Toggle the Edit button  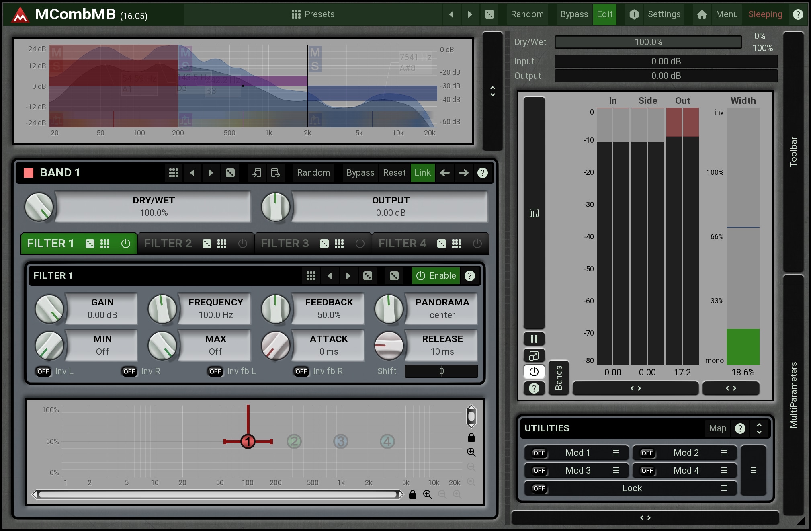coord(604,14)
